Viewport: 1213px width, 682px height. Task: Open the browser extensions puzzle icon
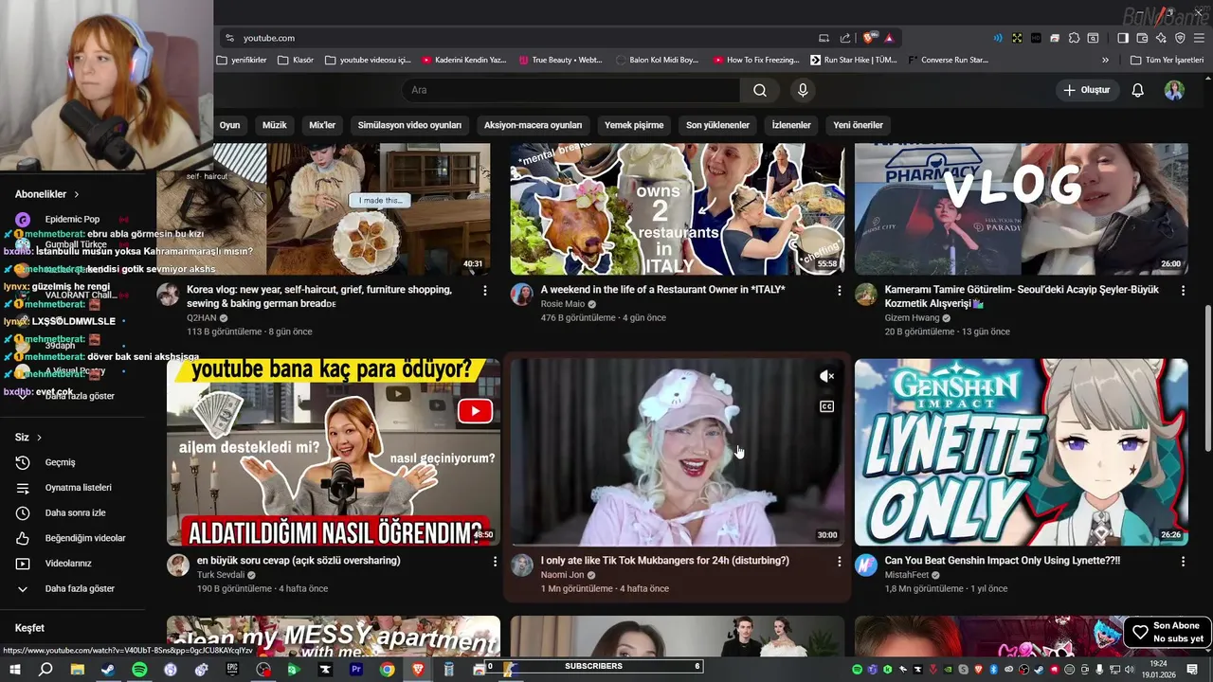1074,38
